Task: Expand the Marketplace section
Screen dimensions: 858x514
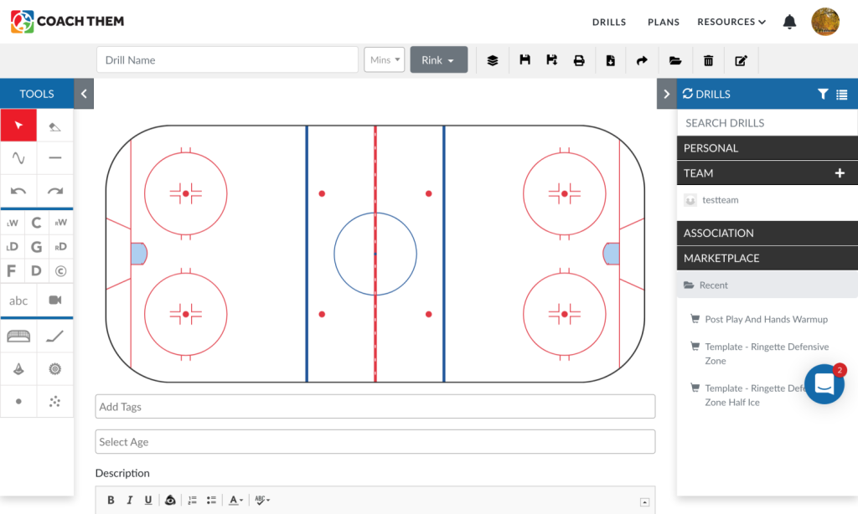Action: [x=767, y=258]
